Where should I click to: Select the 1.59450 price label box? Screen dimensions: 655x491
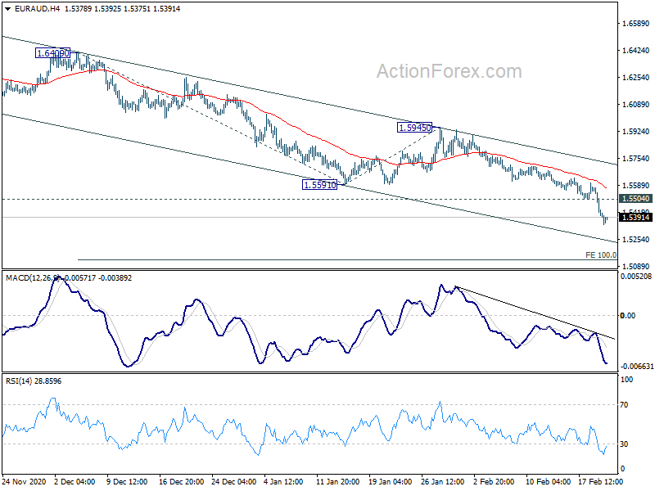414,128
